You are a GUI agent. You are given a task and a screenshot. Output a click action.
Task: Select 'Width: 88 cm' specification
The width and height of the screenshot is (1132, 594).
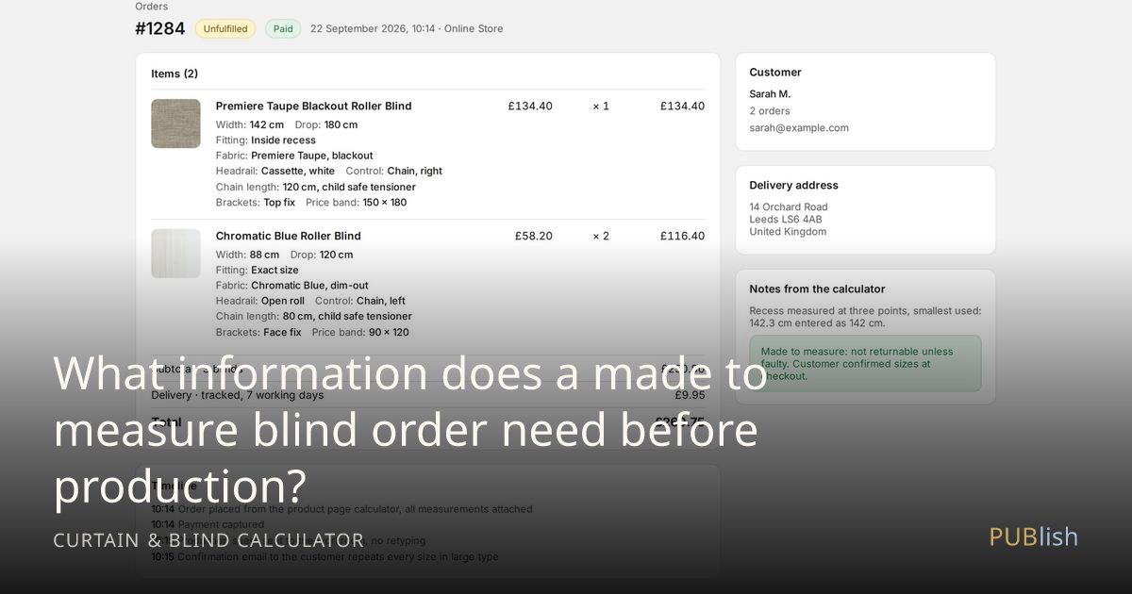[x=248, y=255]
